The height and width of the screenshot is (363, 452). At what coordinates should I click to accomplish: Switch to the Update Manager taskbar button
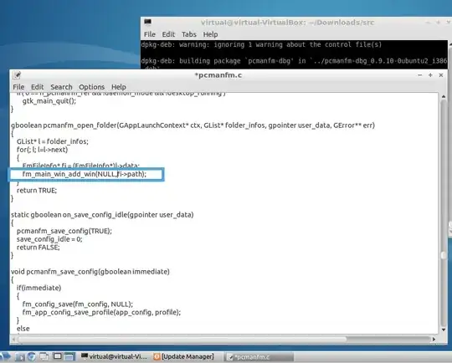point(184,356)
